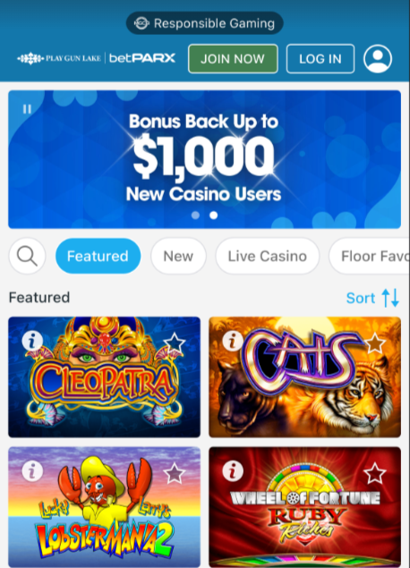Screen dimensions: 410x568
Task: Favorite Wheel of Fortune Ruby Riches star
Action: tap(375, 473)
